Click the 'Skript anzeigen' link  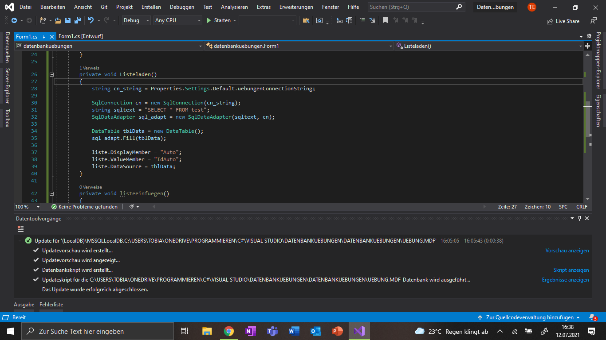pos(571,270)
